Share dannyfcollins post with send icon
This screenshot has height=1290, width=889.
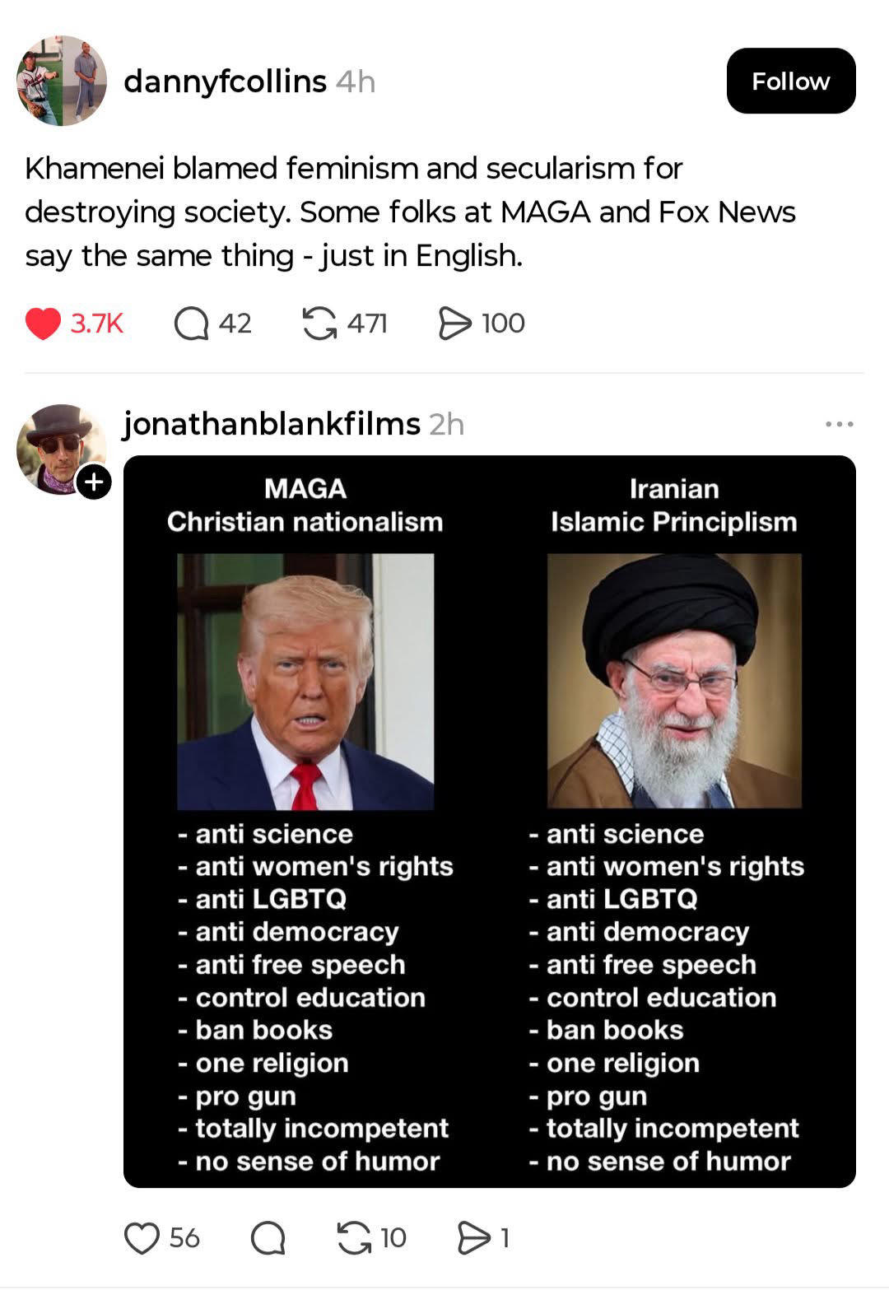(x=454, y=324)
